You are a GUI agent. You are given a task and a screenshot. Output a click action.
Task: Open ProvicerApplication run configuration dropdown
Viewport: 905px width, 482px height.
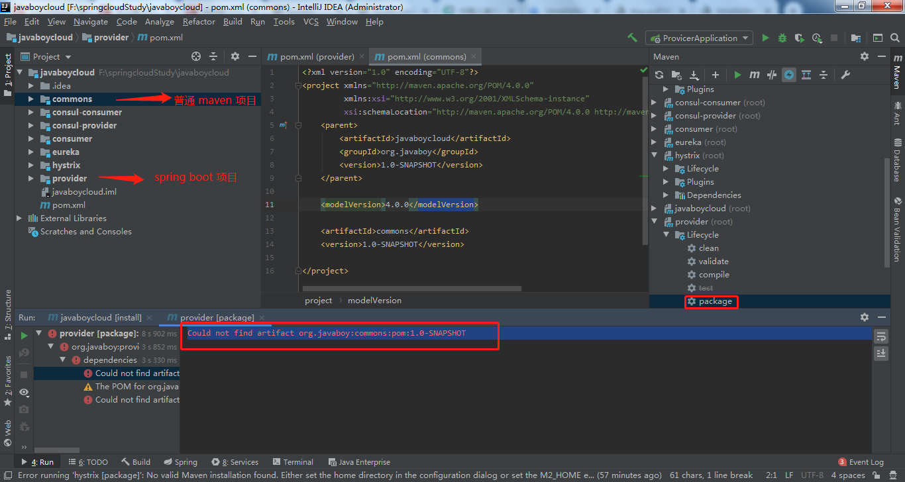pos(699,38)
